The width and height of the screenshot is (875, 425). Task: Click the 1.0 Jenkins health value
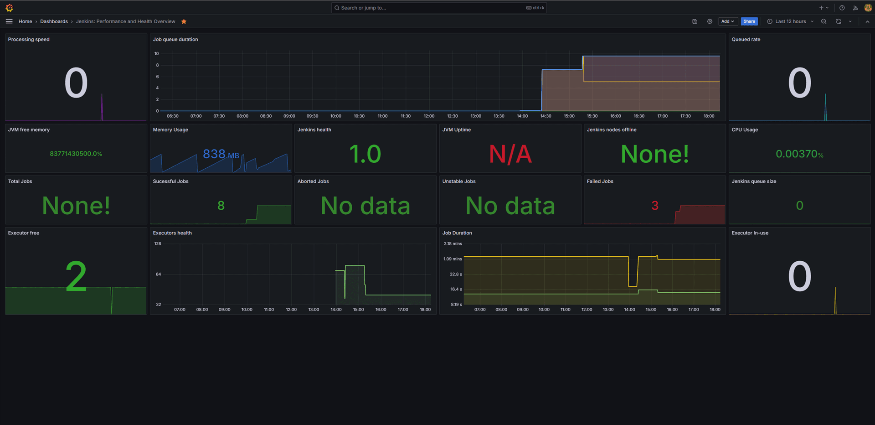coord(365,154)
